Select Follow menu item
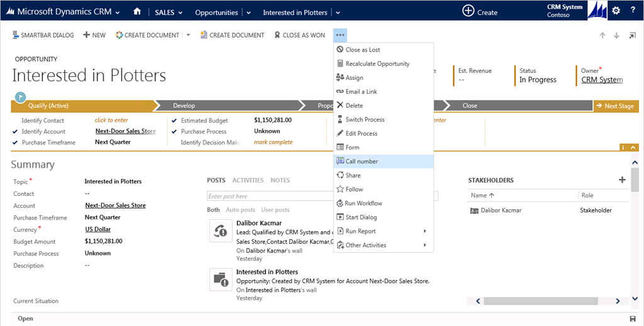The height and width of the screenshot is (326, 644). [383, 189]
